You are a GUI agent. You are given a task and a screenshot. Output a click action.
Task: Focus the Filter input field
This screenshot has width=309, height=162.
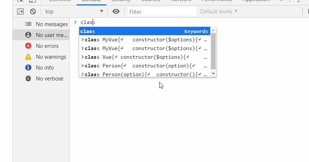(162, 12)
